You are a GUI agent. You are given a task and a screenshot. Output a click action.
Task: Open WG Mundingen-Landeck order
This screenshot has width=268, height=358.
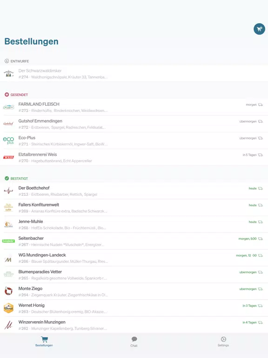click(134, 258)
